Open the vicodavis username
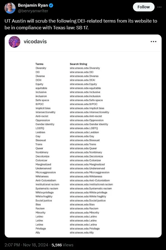Viewport: 166px width, 250px height. click(x=35, y=42)
